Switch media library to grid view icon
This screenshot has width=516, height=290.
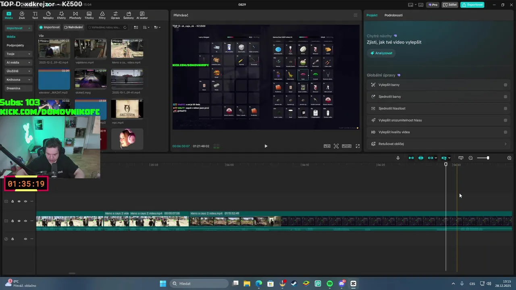(x=136, y=27)
